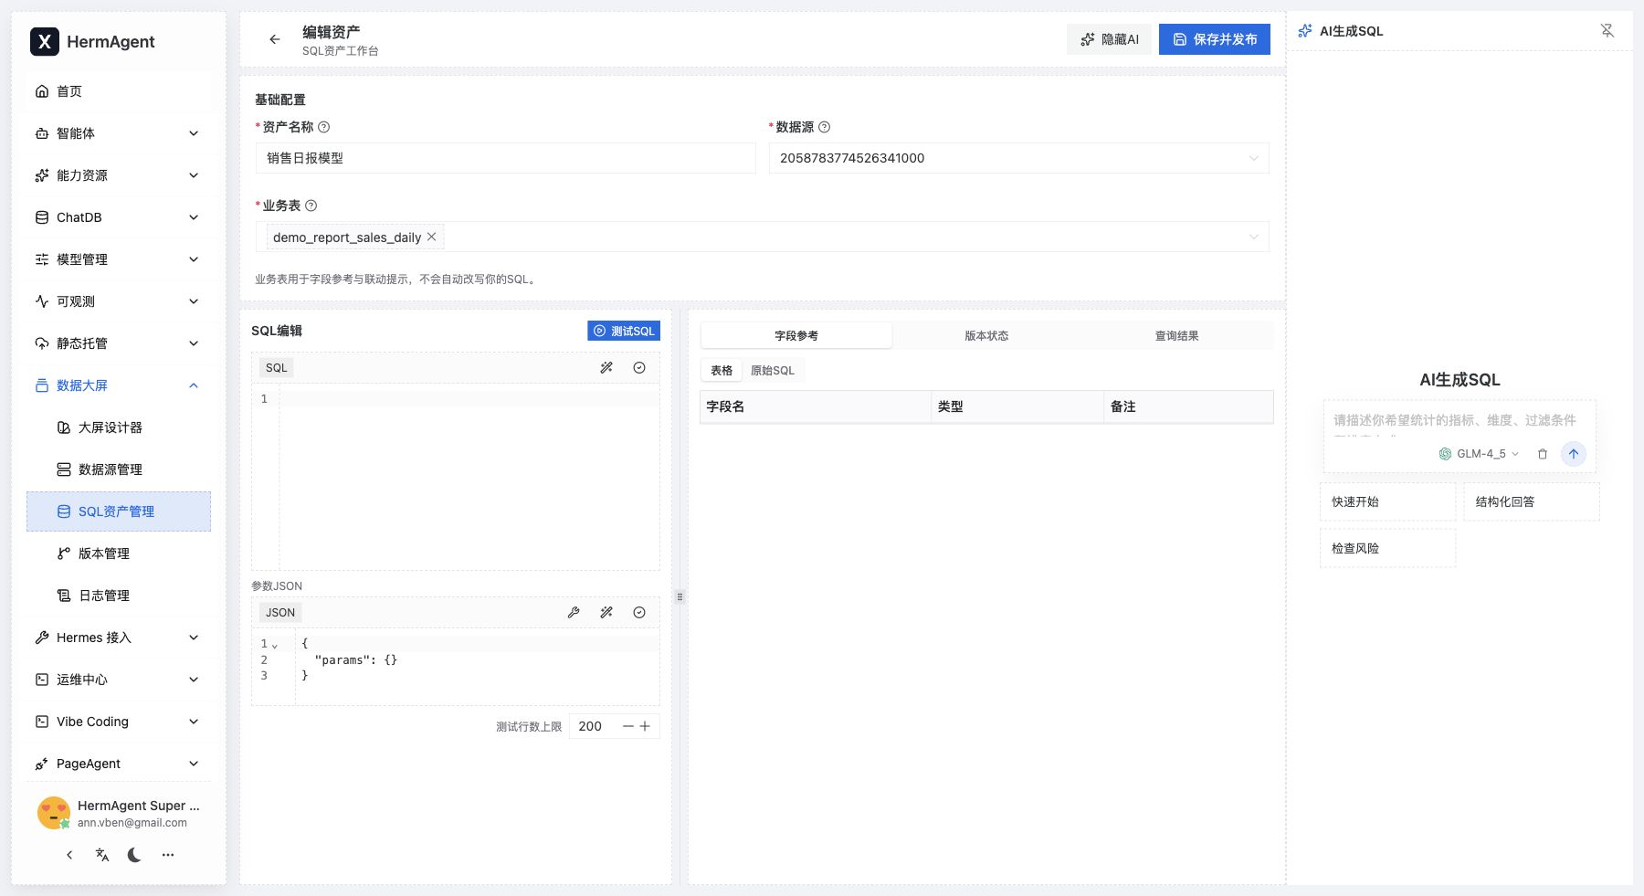Expand Hermes 接入 menu

click(119, 638)
